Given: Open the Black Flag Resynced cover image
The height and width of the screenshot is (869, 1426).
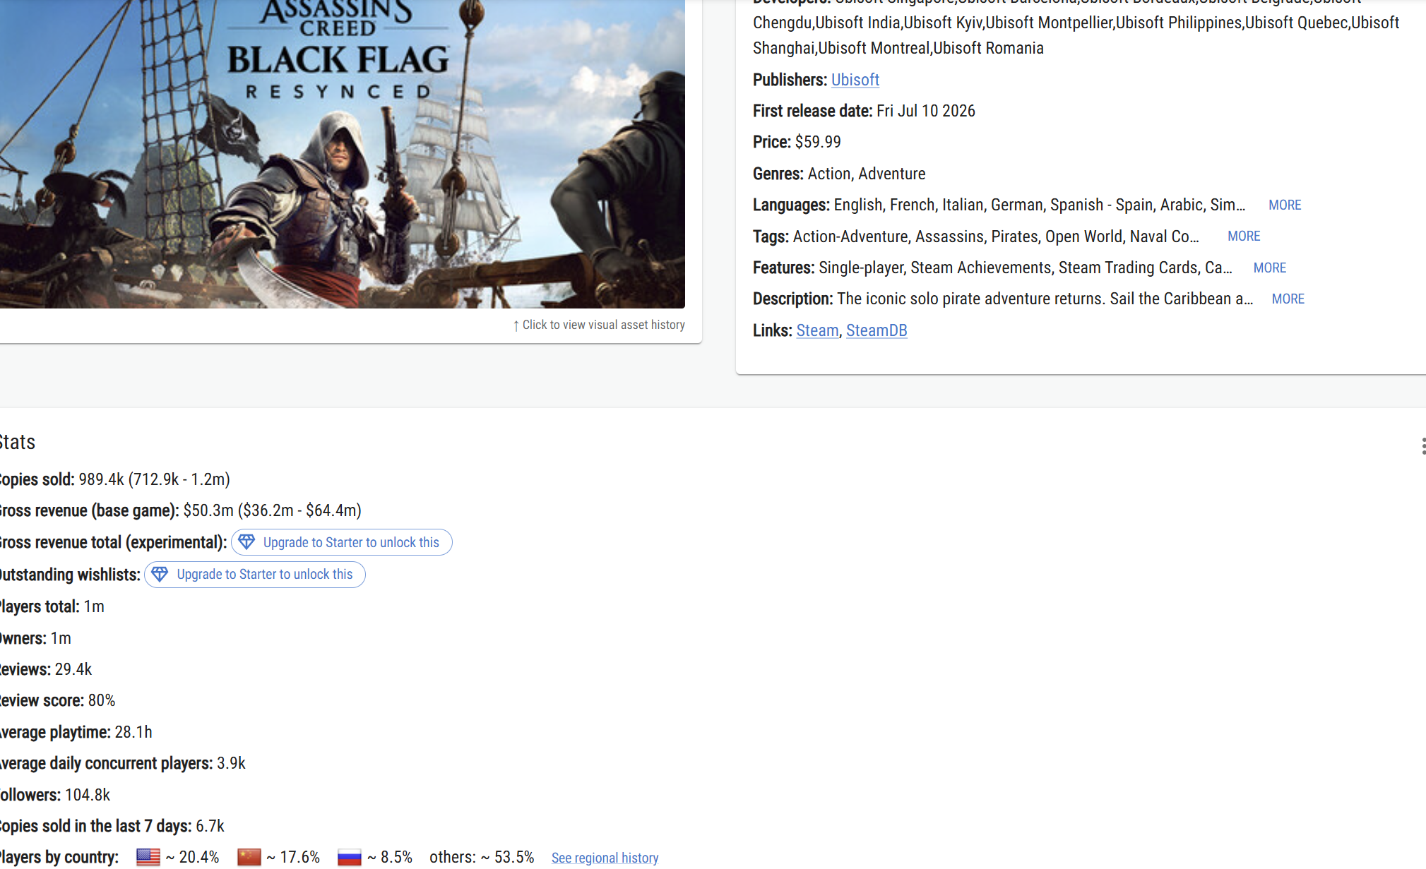Looking at the screenshot, I should point(343,154).
